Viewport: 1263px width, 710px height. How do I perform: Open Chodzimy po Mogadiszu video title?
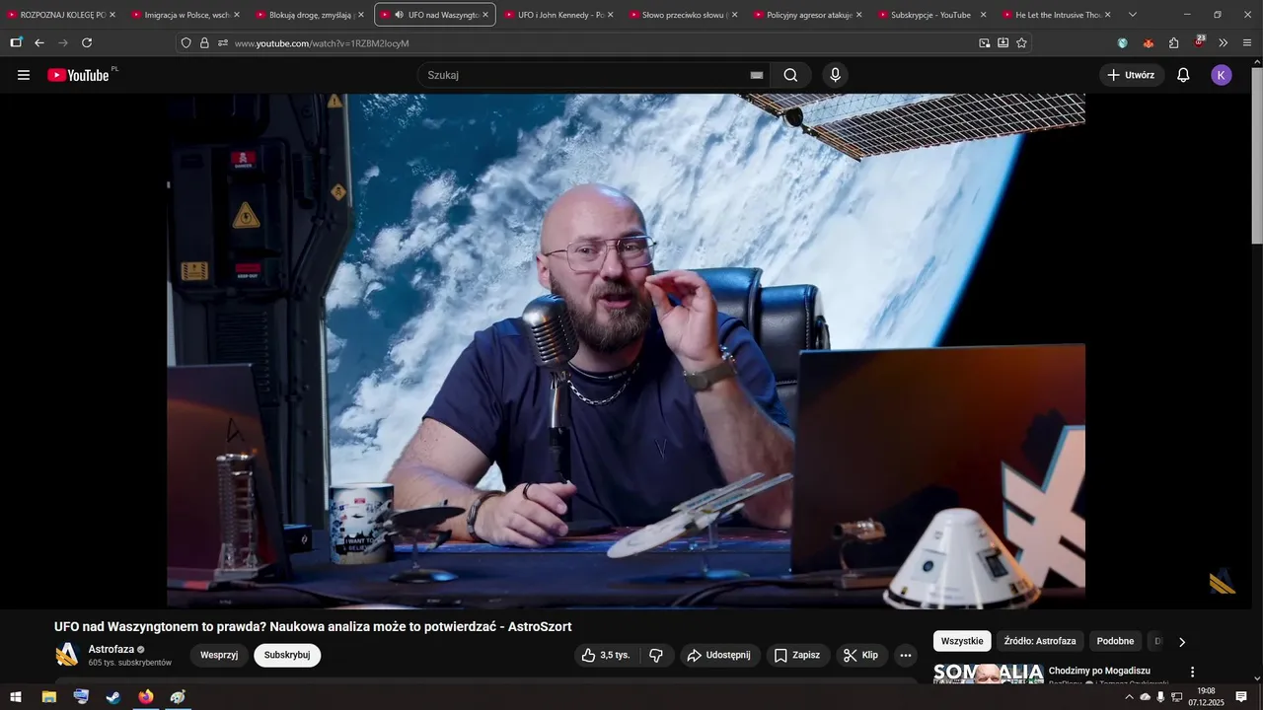(1099, 671)
